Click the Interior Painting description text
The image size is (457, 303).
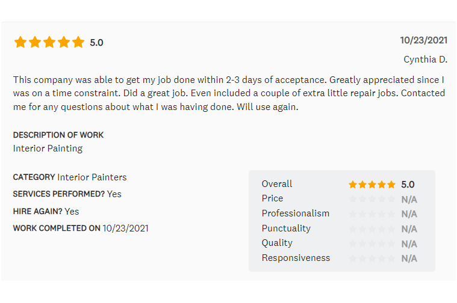coord(48,148)
